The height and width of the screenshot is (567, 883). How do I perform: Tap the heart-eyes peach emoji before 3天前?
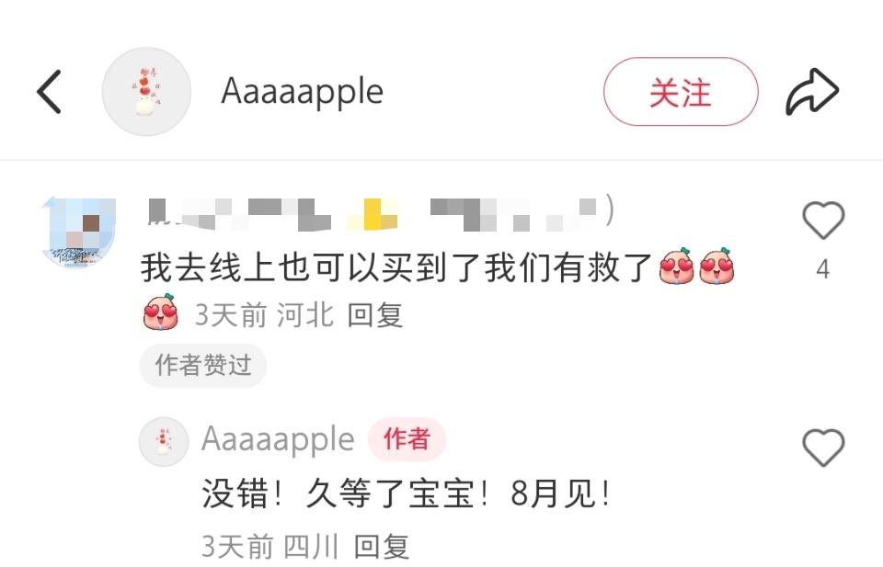coord(161,312)
